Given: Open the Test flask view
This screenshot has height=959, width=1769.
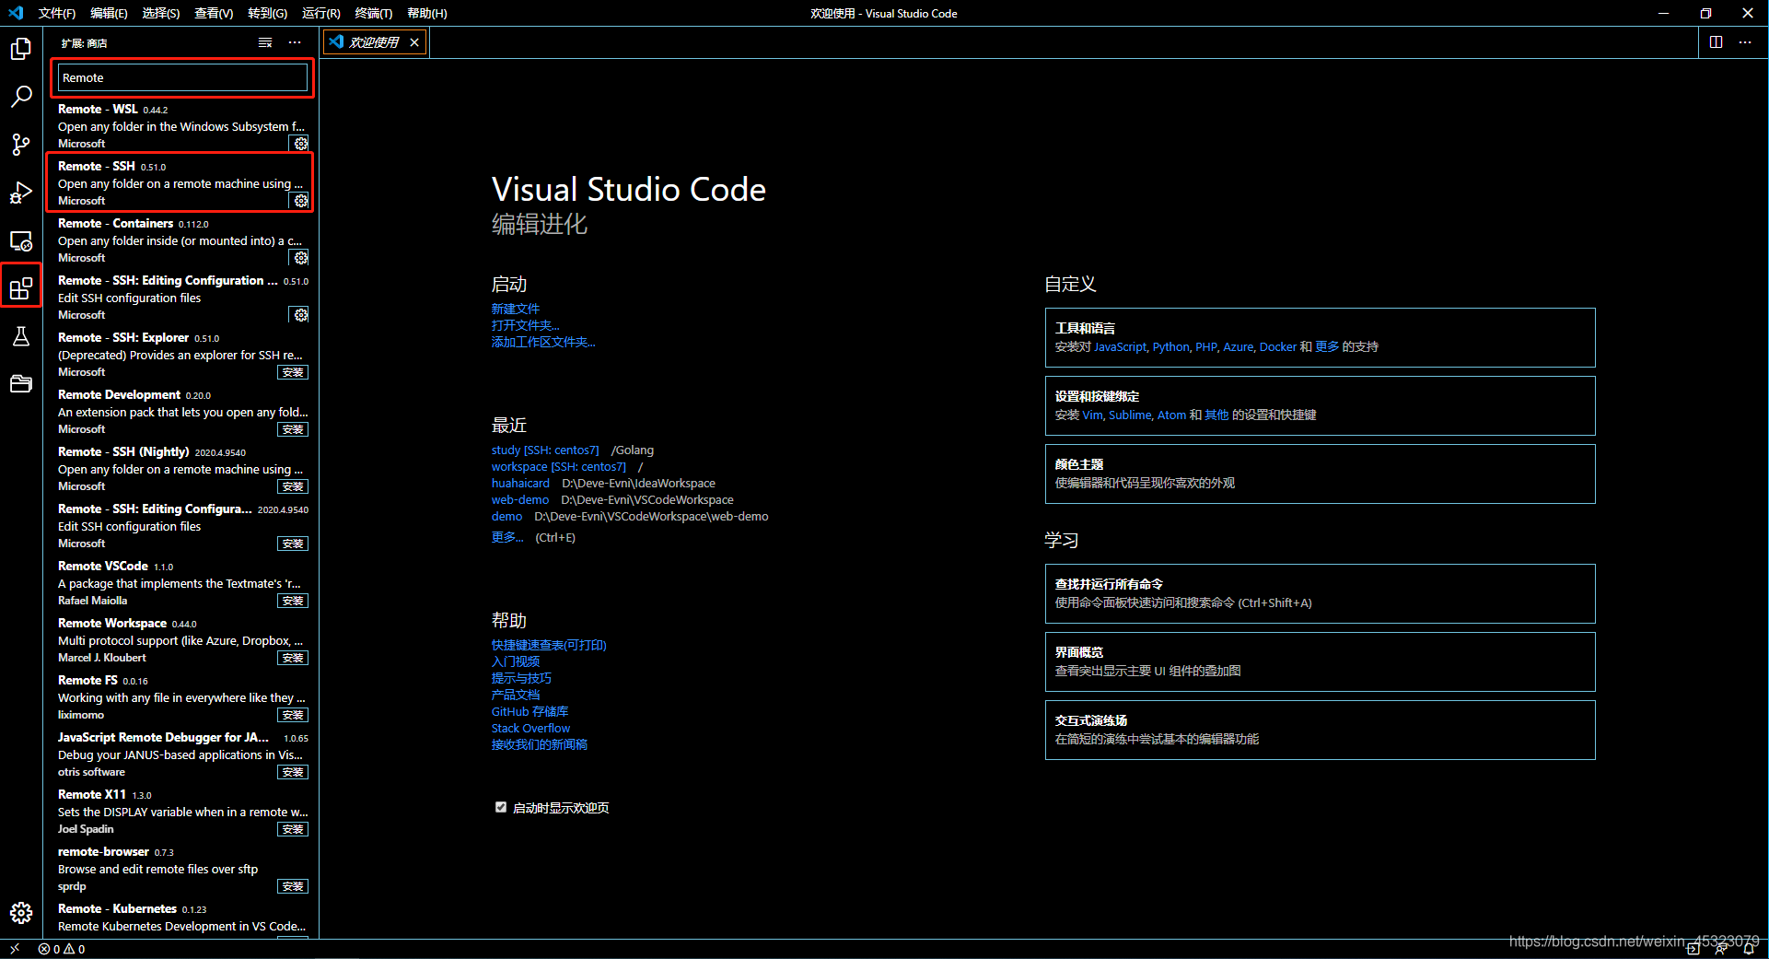Looking at the screenshot, I should point(21,336).
